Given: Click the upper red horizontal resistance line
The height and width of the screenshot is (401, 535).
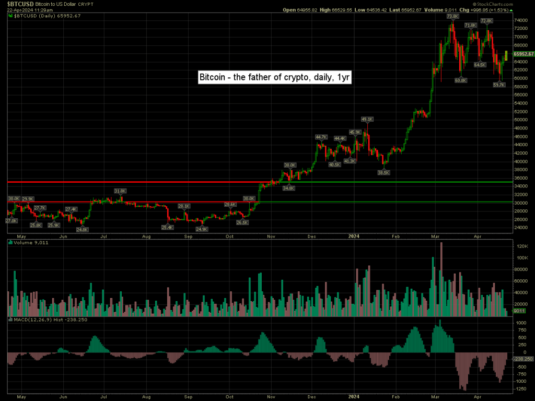Looking at the screenshot, I should point(131,182).
